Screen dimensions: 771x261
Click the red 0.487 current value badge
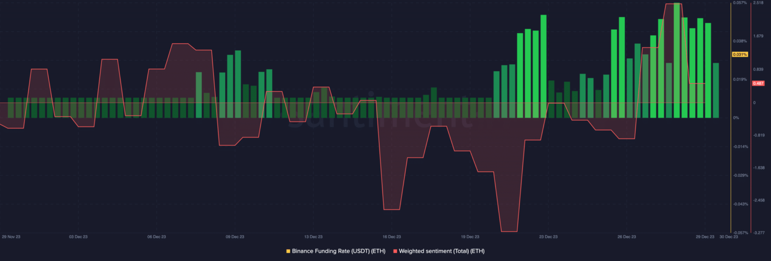click(758, 83)
